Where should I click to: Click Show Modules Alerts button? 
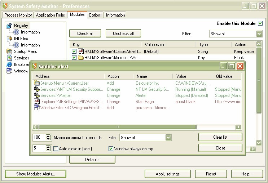(36, 174)
